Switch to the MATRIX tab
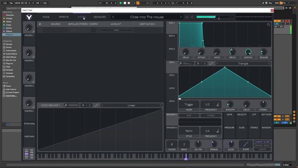Image resolution: width=298 pixels, height=168 pixels. click(81, 17)
